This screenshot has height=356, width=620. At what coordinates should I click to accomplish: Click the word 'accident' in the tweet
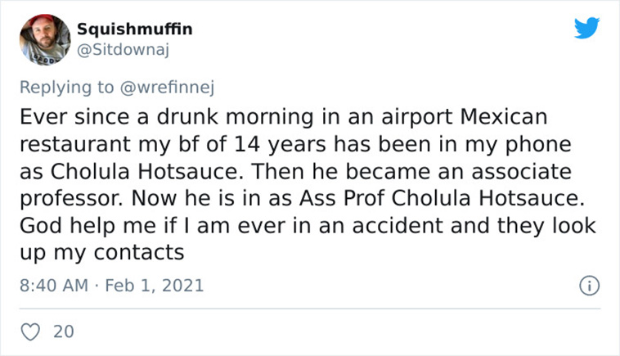(398, 226)
